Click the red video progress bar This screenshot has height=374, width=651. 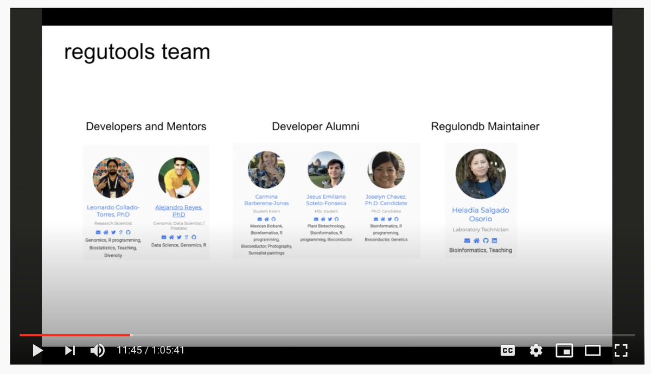point(75,335)
